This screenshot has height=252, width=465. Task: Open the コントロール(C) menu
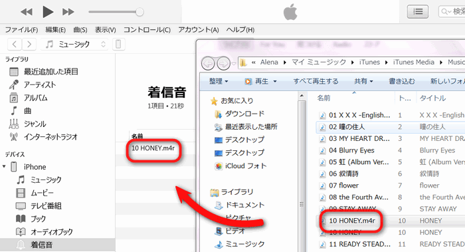pos(147,30)
